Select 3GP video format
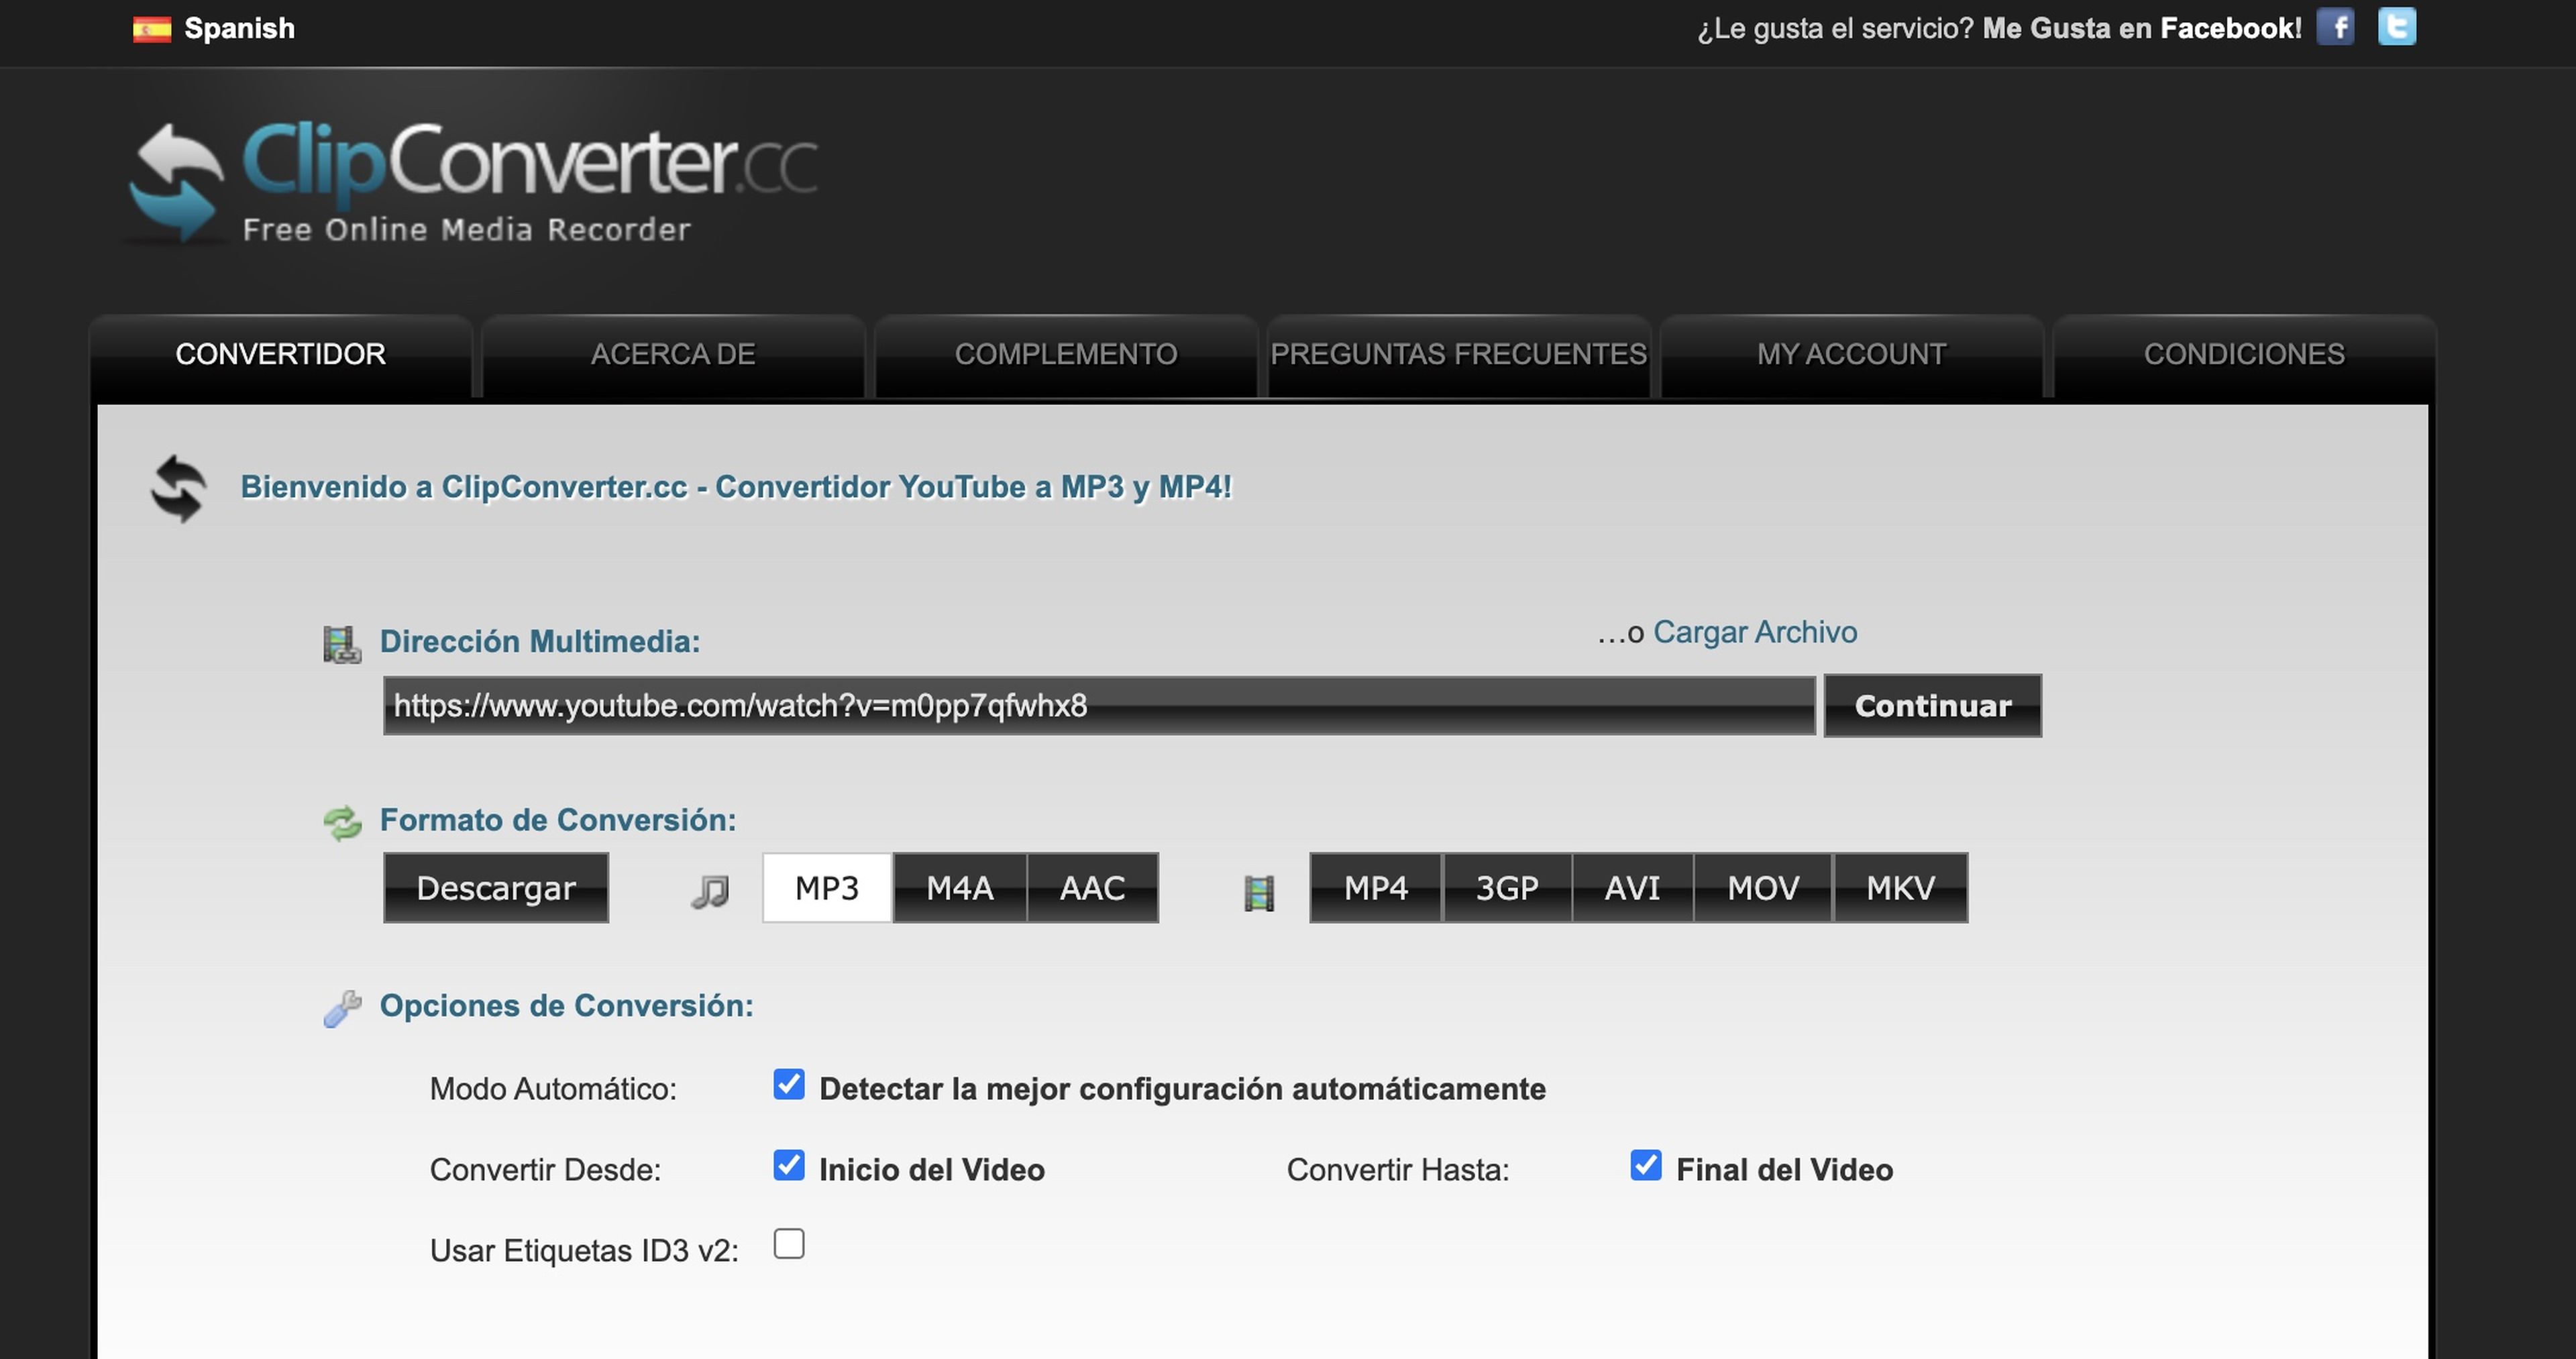The height and width of the screenshot is (1359, 2576). (x=1507, y=888)
